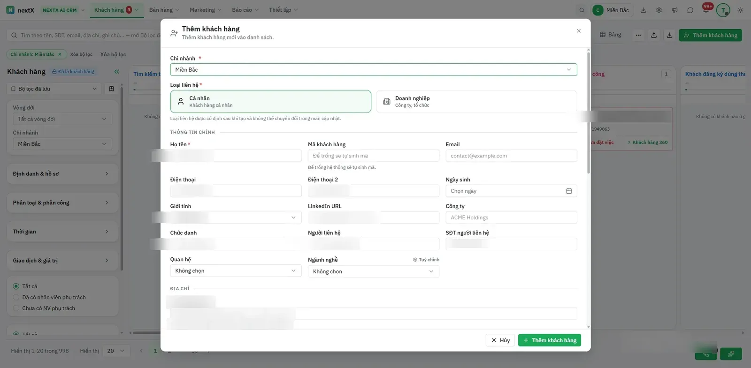The height and width of the screenshot is (368, 751).
Task: Click the save filter bookmark icon
Action: coord(111,89)
